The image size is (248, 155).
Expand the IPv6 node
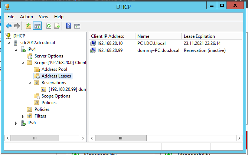(x=16, y=123)
